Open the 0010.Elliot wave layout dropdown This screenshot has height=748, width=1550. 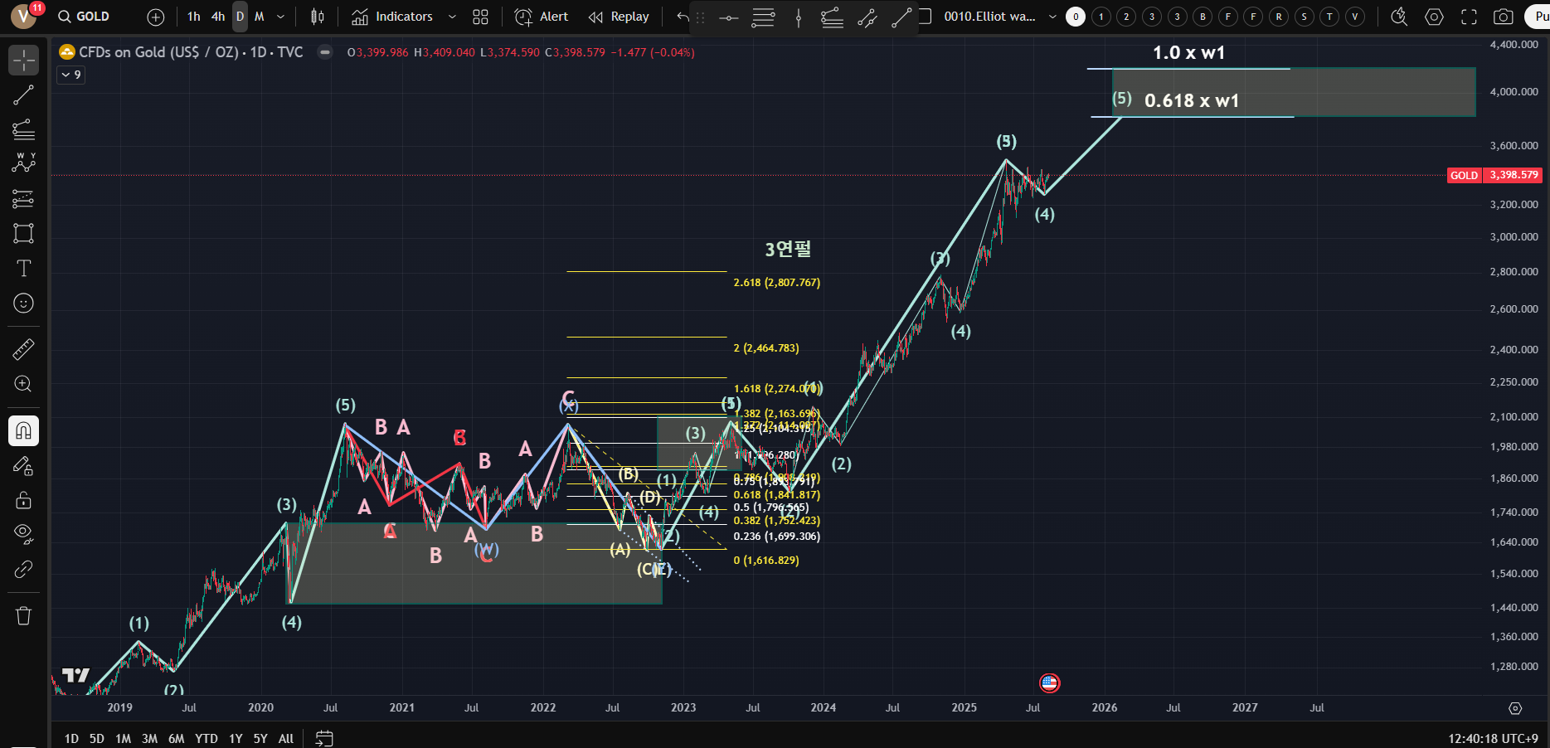1052,17
